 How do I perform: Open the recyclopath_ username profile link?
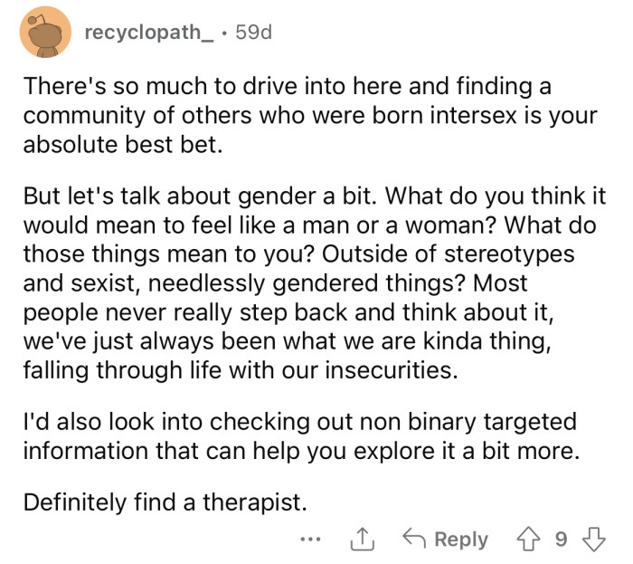[148, 33]
